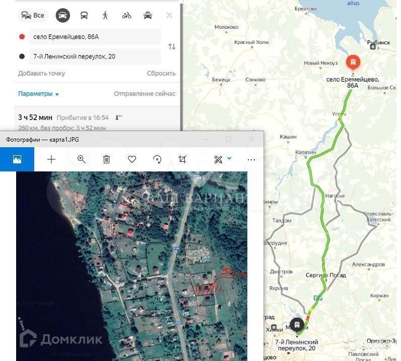Viewport: 401px width, 361px height.
Task: Click the 'Кашин' town label on map
Action: tap(288, 137)
